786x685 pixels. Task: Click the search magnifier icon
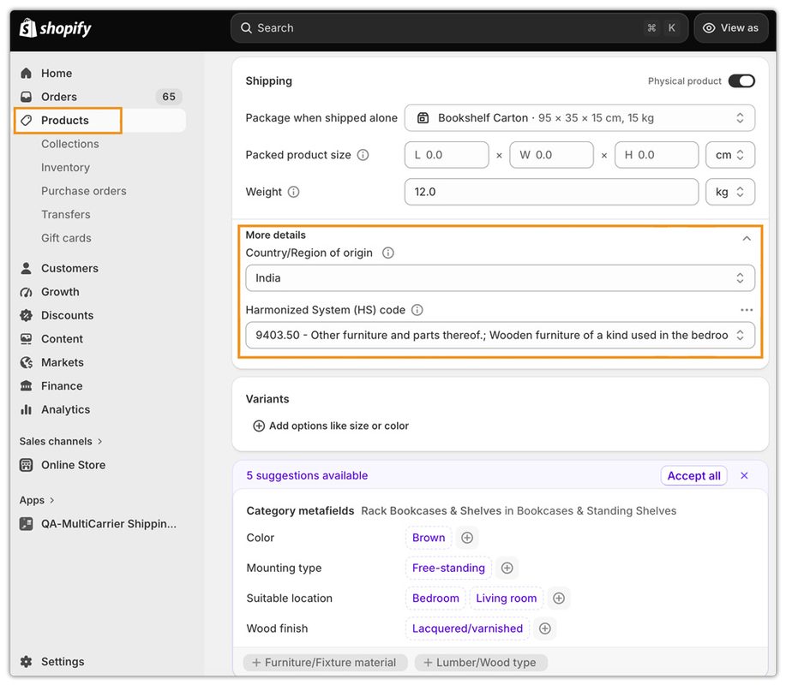tap(246, 28)
